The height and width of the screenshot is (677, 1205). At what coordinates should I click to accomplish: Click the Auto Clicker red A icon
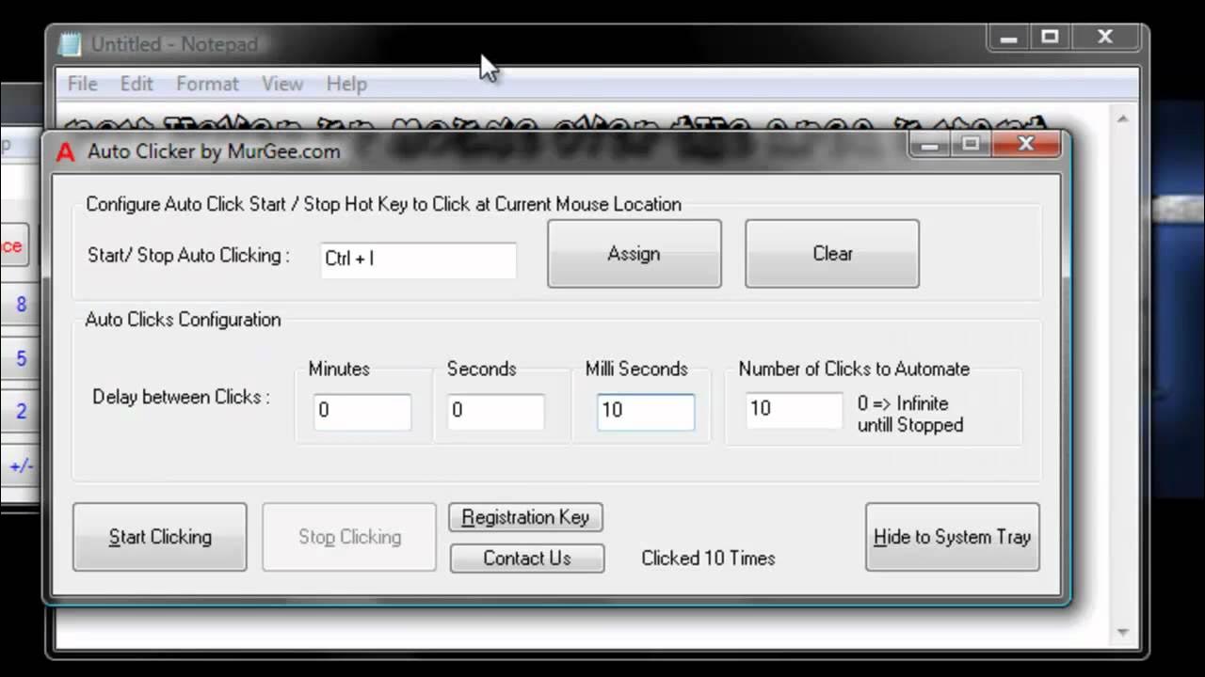coord(65,151)
